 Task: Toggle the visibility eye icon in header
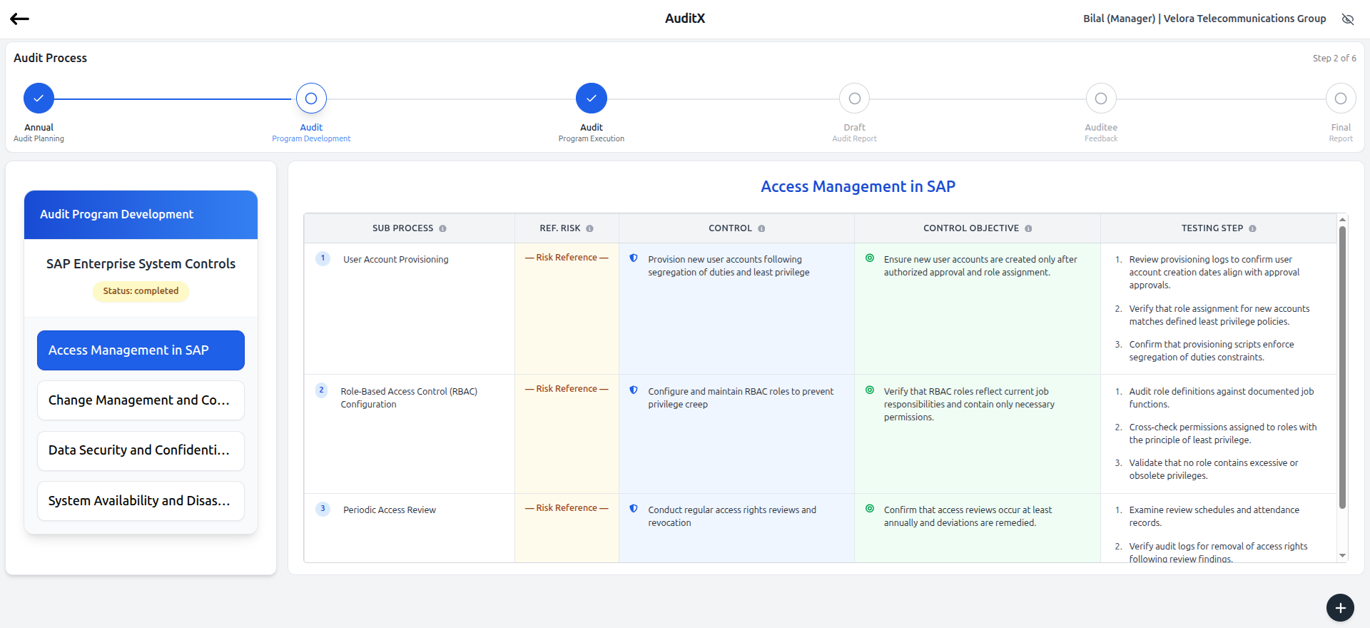click(x=1347, y=19)
